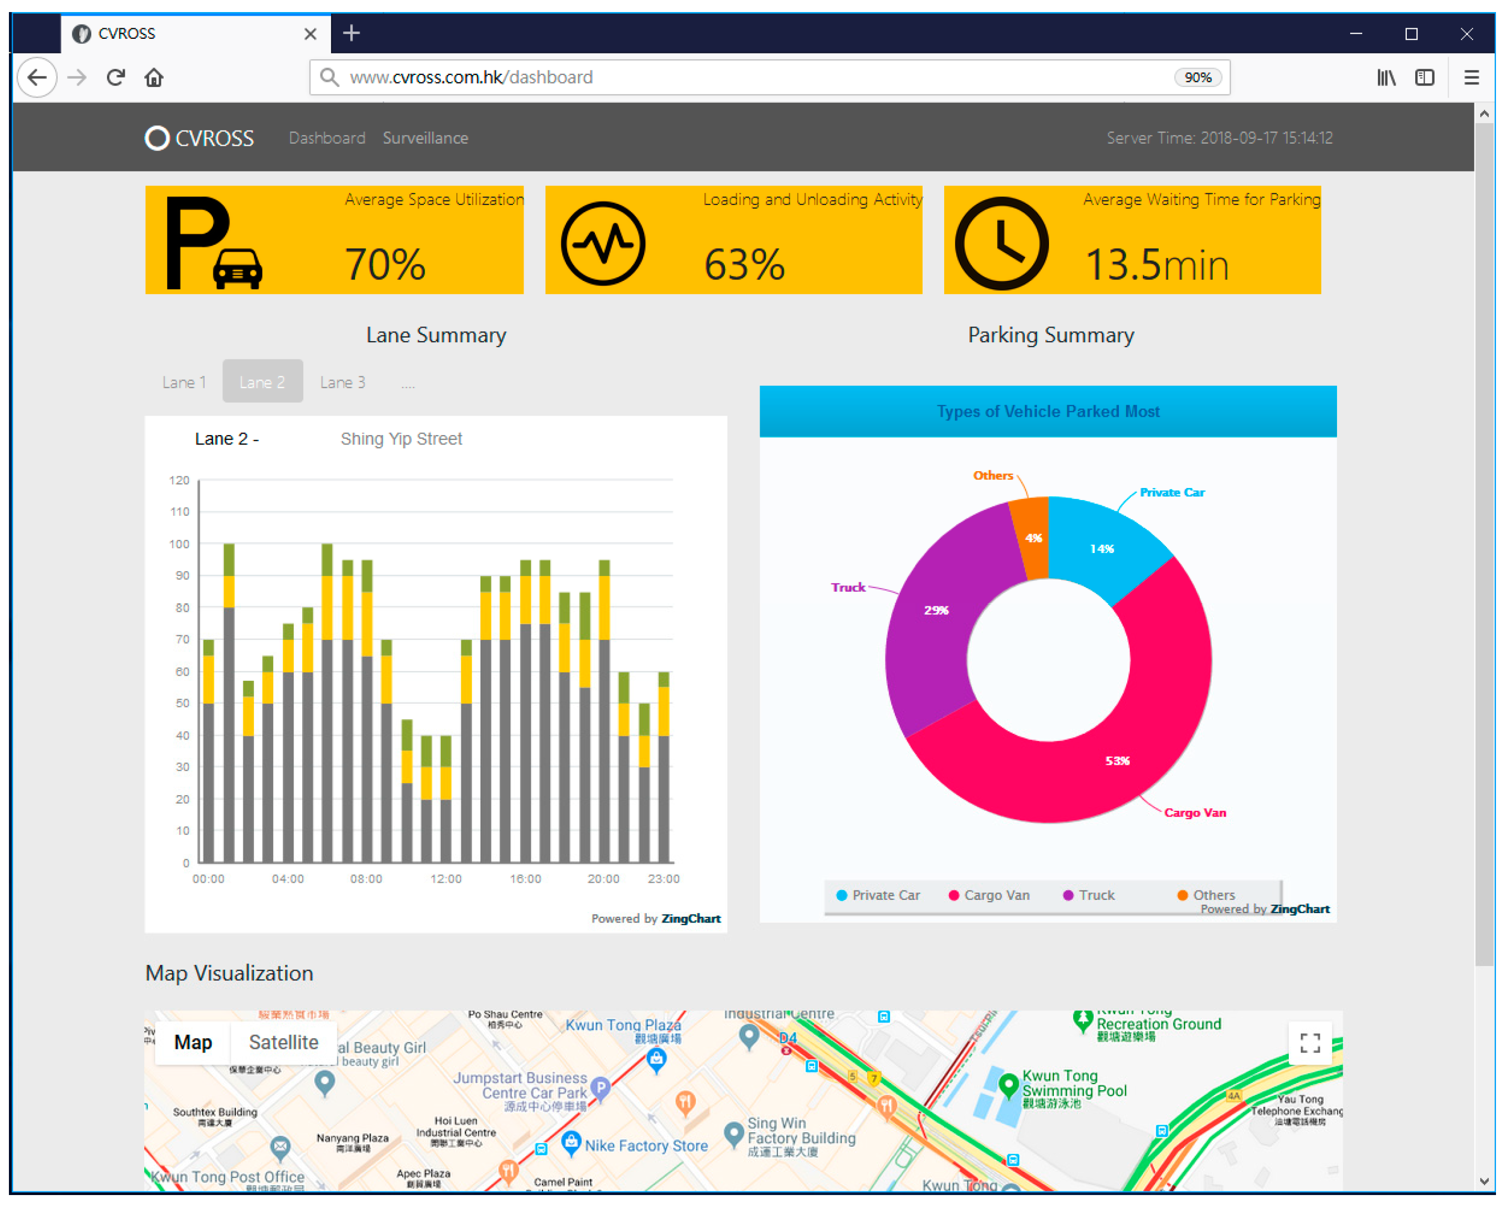Image resolution: width=1507 pixels, height=1205 pixels.
Task: Click the ZingChart link under bar chart
Action: tap(691, 918)
